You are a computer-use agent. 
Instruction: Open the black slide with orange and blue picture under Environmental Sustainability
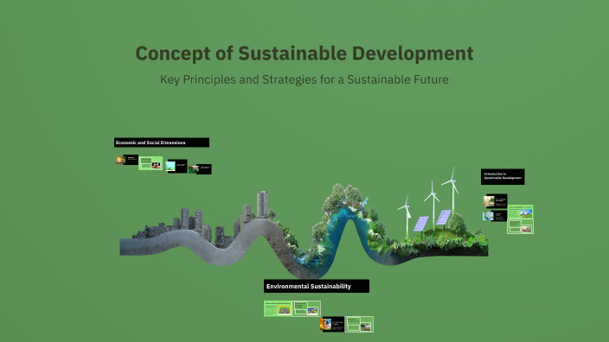[x=332, y=324]
